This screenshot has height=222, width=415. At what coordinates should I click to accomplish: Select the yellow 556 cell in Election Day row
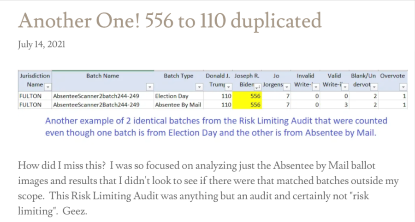[x=248, y=96]
